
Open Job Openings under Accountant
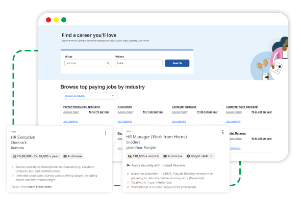[125, 122]
